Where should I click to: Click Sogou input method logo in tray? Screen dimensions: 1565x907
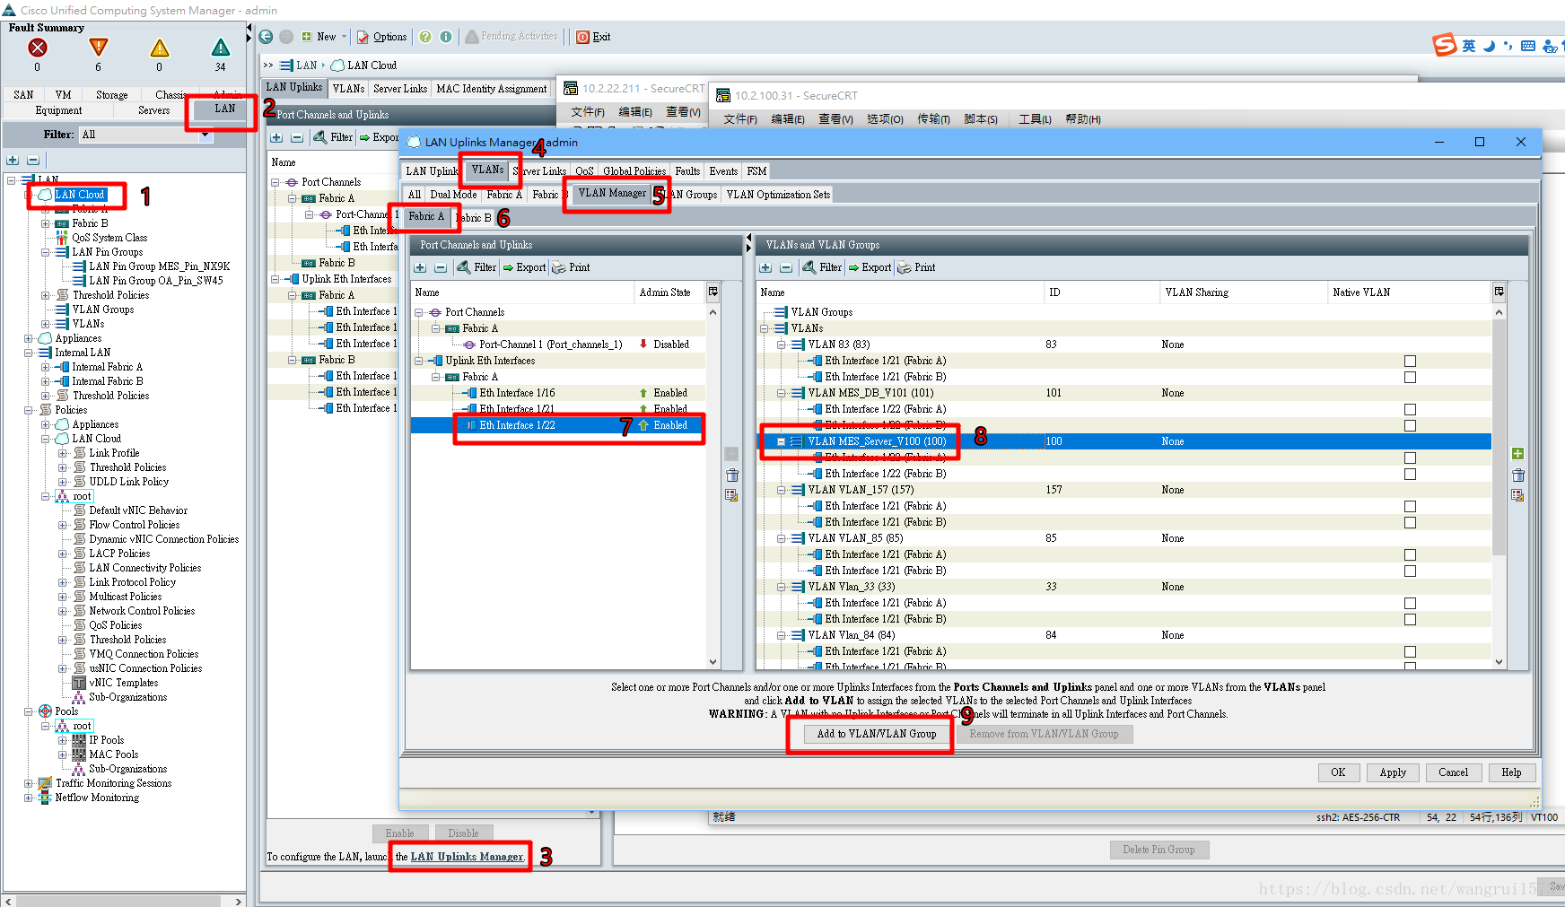[x=1444, y=45]
